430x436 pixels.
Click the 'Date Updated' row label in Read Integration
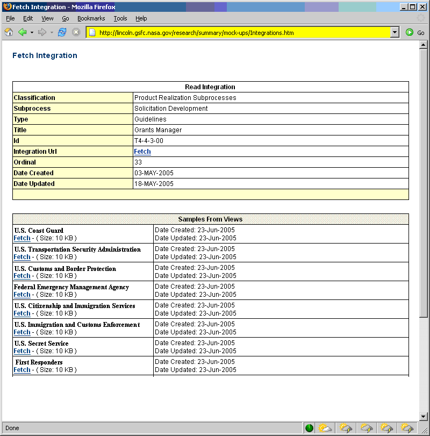tap(34, 184)
